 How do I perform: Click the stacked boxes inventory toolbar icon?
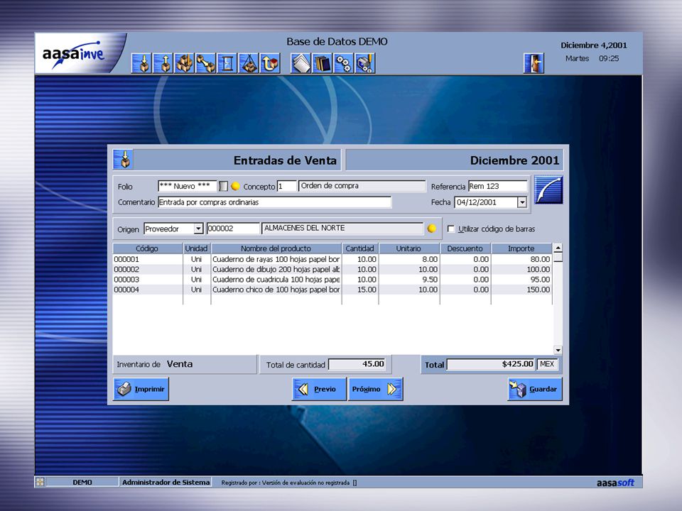[185, 63]
